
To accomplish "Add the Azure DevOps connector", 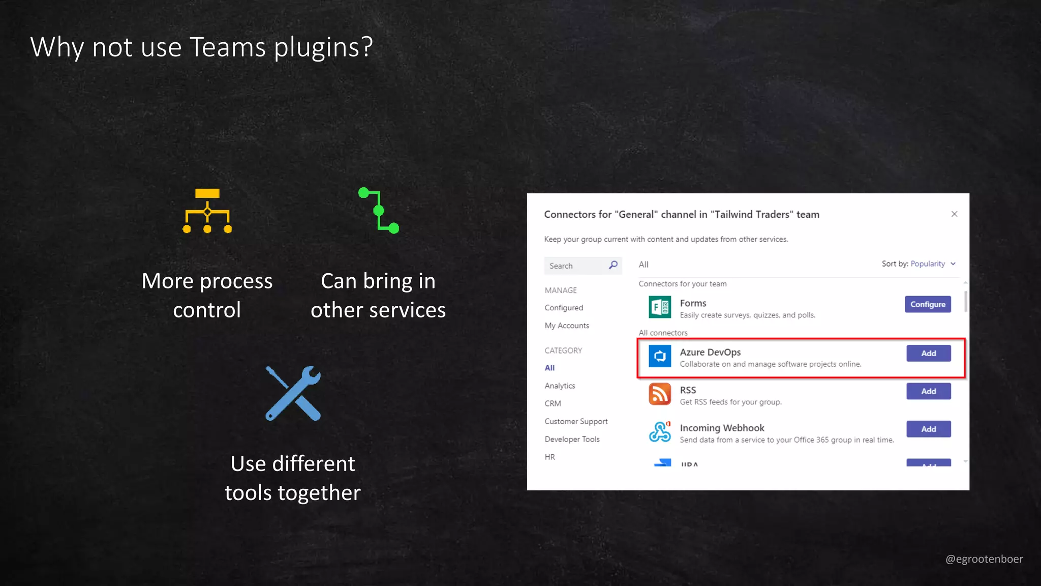I will [x=929, y=353].
